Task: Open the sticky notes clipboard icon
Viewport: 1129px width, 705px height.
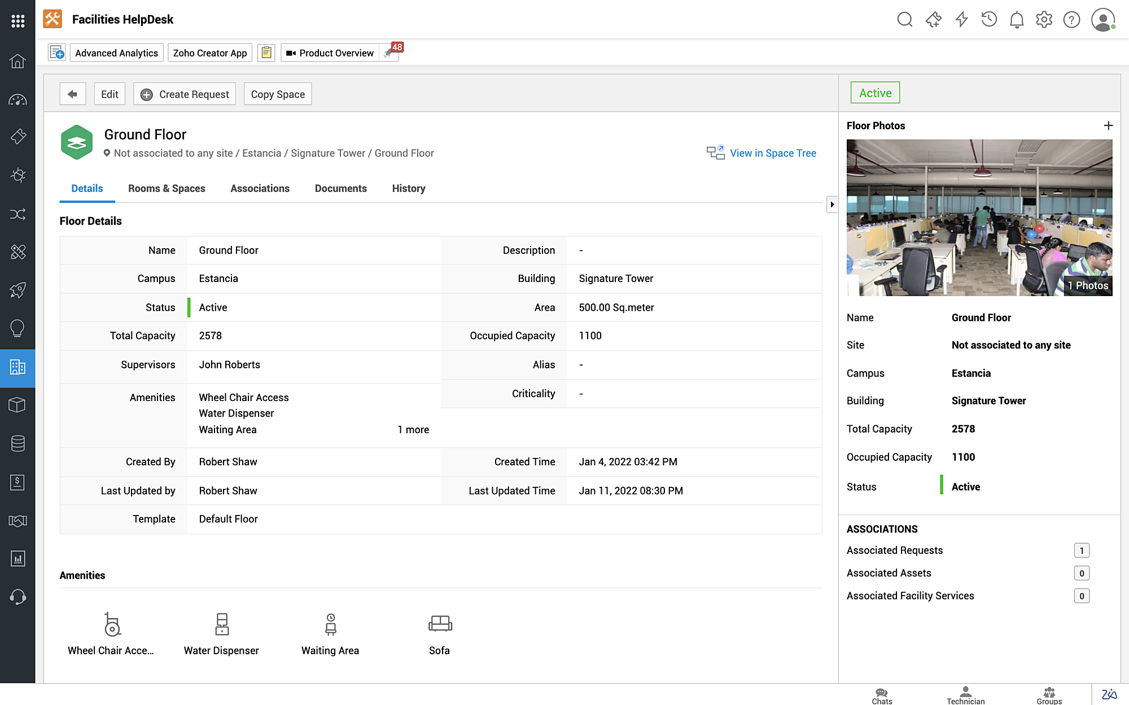Action: coord(266,53)
